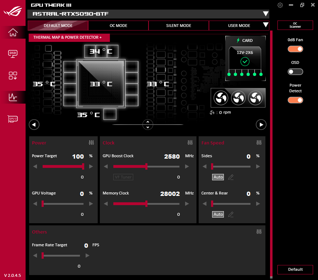Click the Power Target value 100
318x280 pixels.
point(78,157)
